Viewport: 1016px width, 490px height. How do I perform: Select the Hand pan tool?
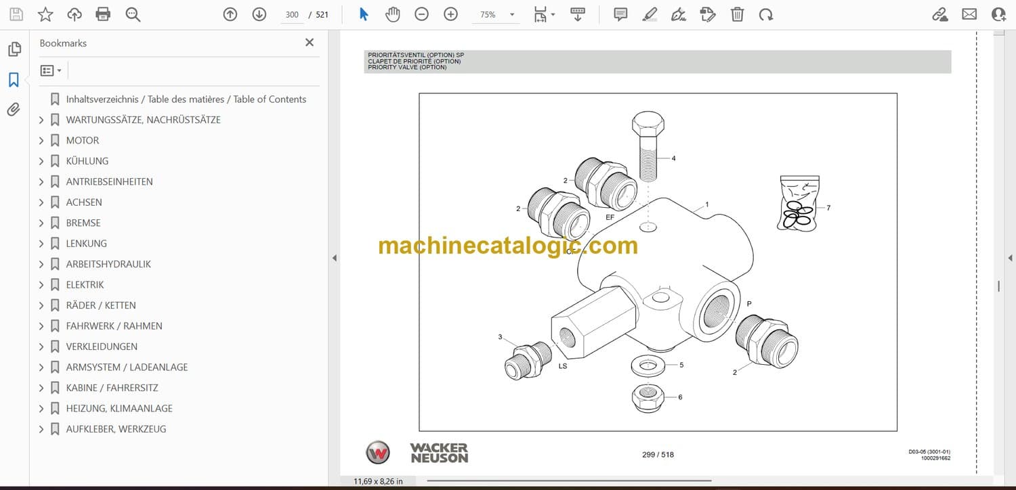392,14
